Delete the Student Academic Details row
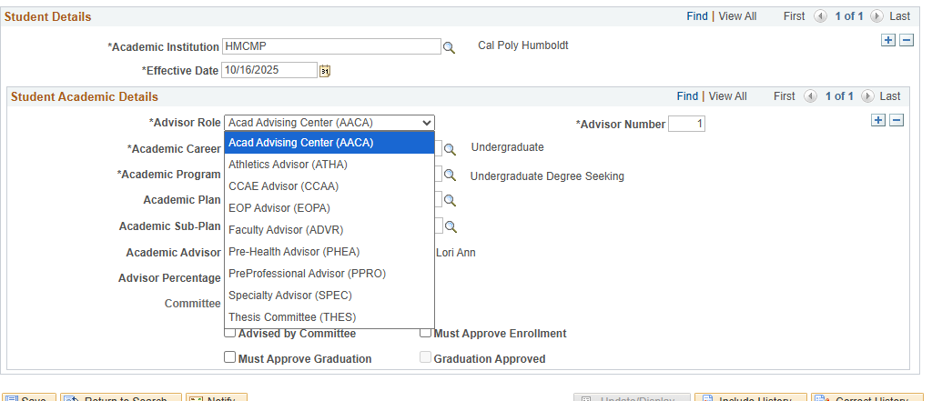The image size is (932, 401). pyautogui.click(x=897, y=120)
